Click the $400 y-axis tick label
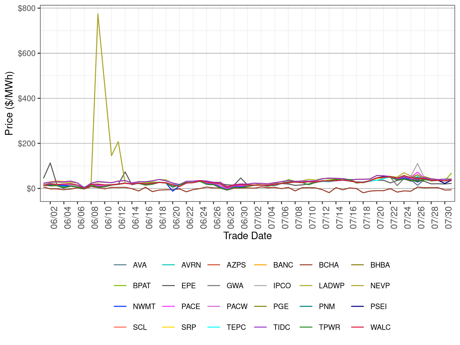 click(x=27, y=99)
